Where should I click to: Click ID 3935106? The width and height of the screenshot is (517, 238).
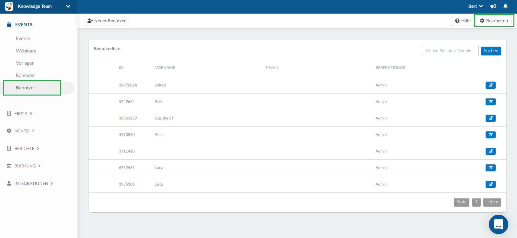coord(127,184)
